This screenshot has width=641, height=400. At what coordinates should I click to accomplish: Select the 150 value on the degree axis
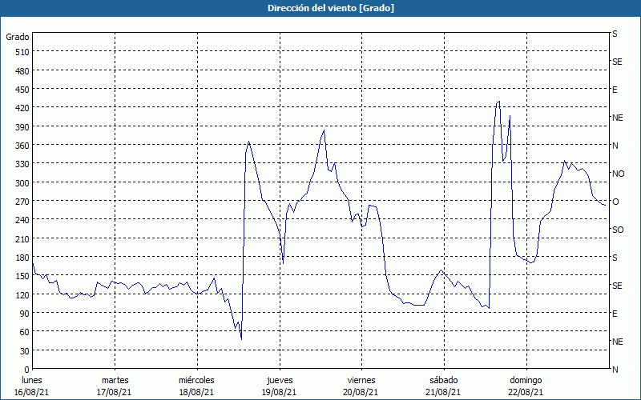23,276
